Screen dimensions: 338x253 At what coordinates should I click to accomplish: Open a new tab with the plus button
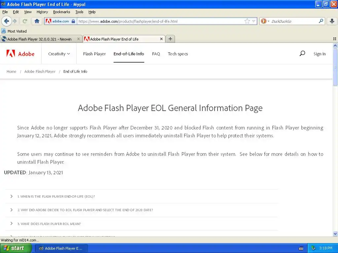[x=170, y=39]
